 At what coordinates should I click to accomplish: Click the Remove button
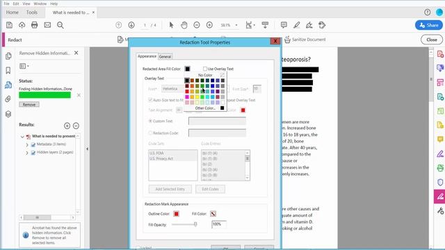[x=29, y=105]
